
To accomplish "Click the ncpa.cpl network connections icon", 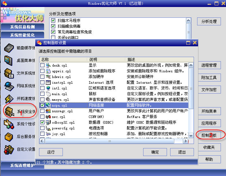I will [48, 105].
